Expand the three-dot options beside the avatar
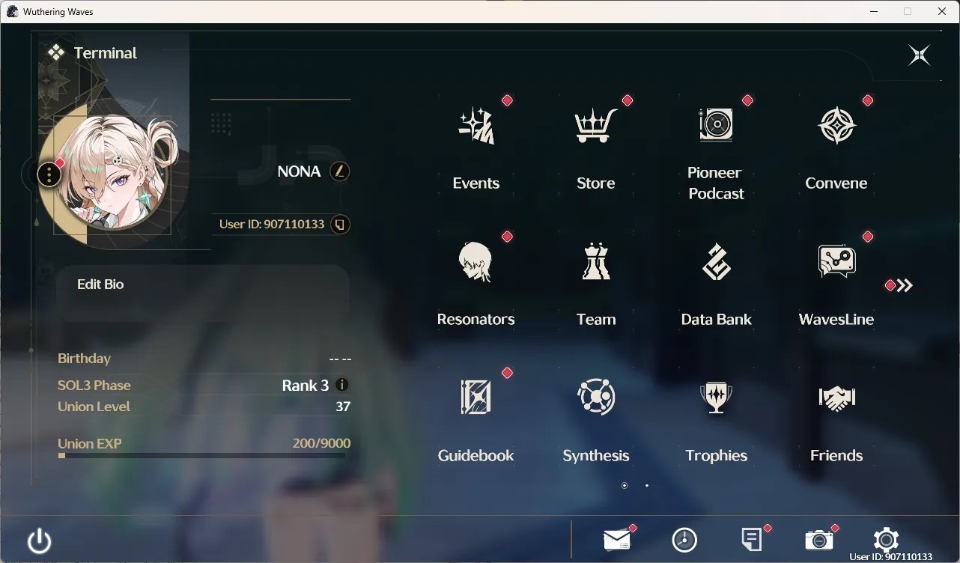The height and width of the screenshot is (563, 960). point(49,175)
